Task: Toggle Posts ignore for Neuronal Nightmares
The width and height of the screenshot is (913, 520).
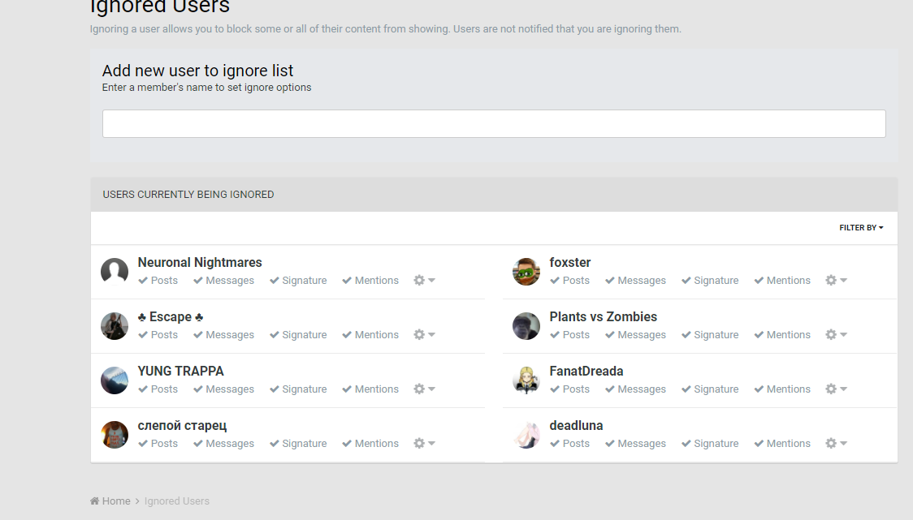Action: (158, 281)
